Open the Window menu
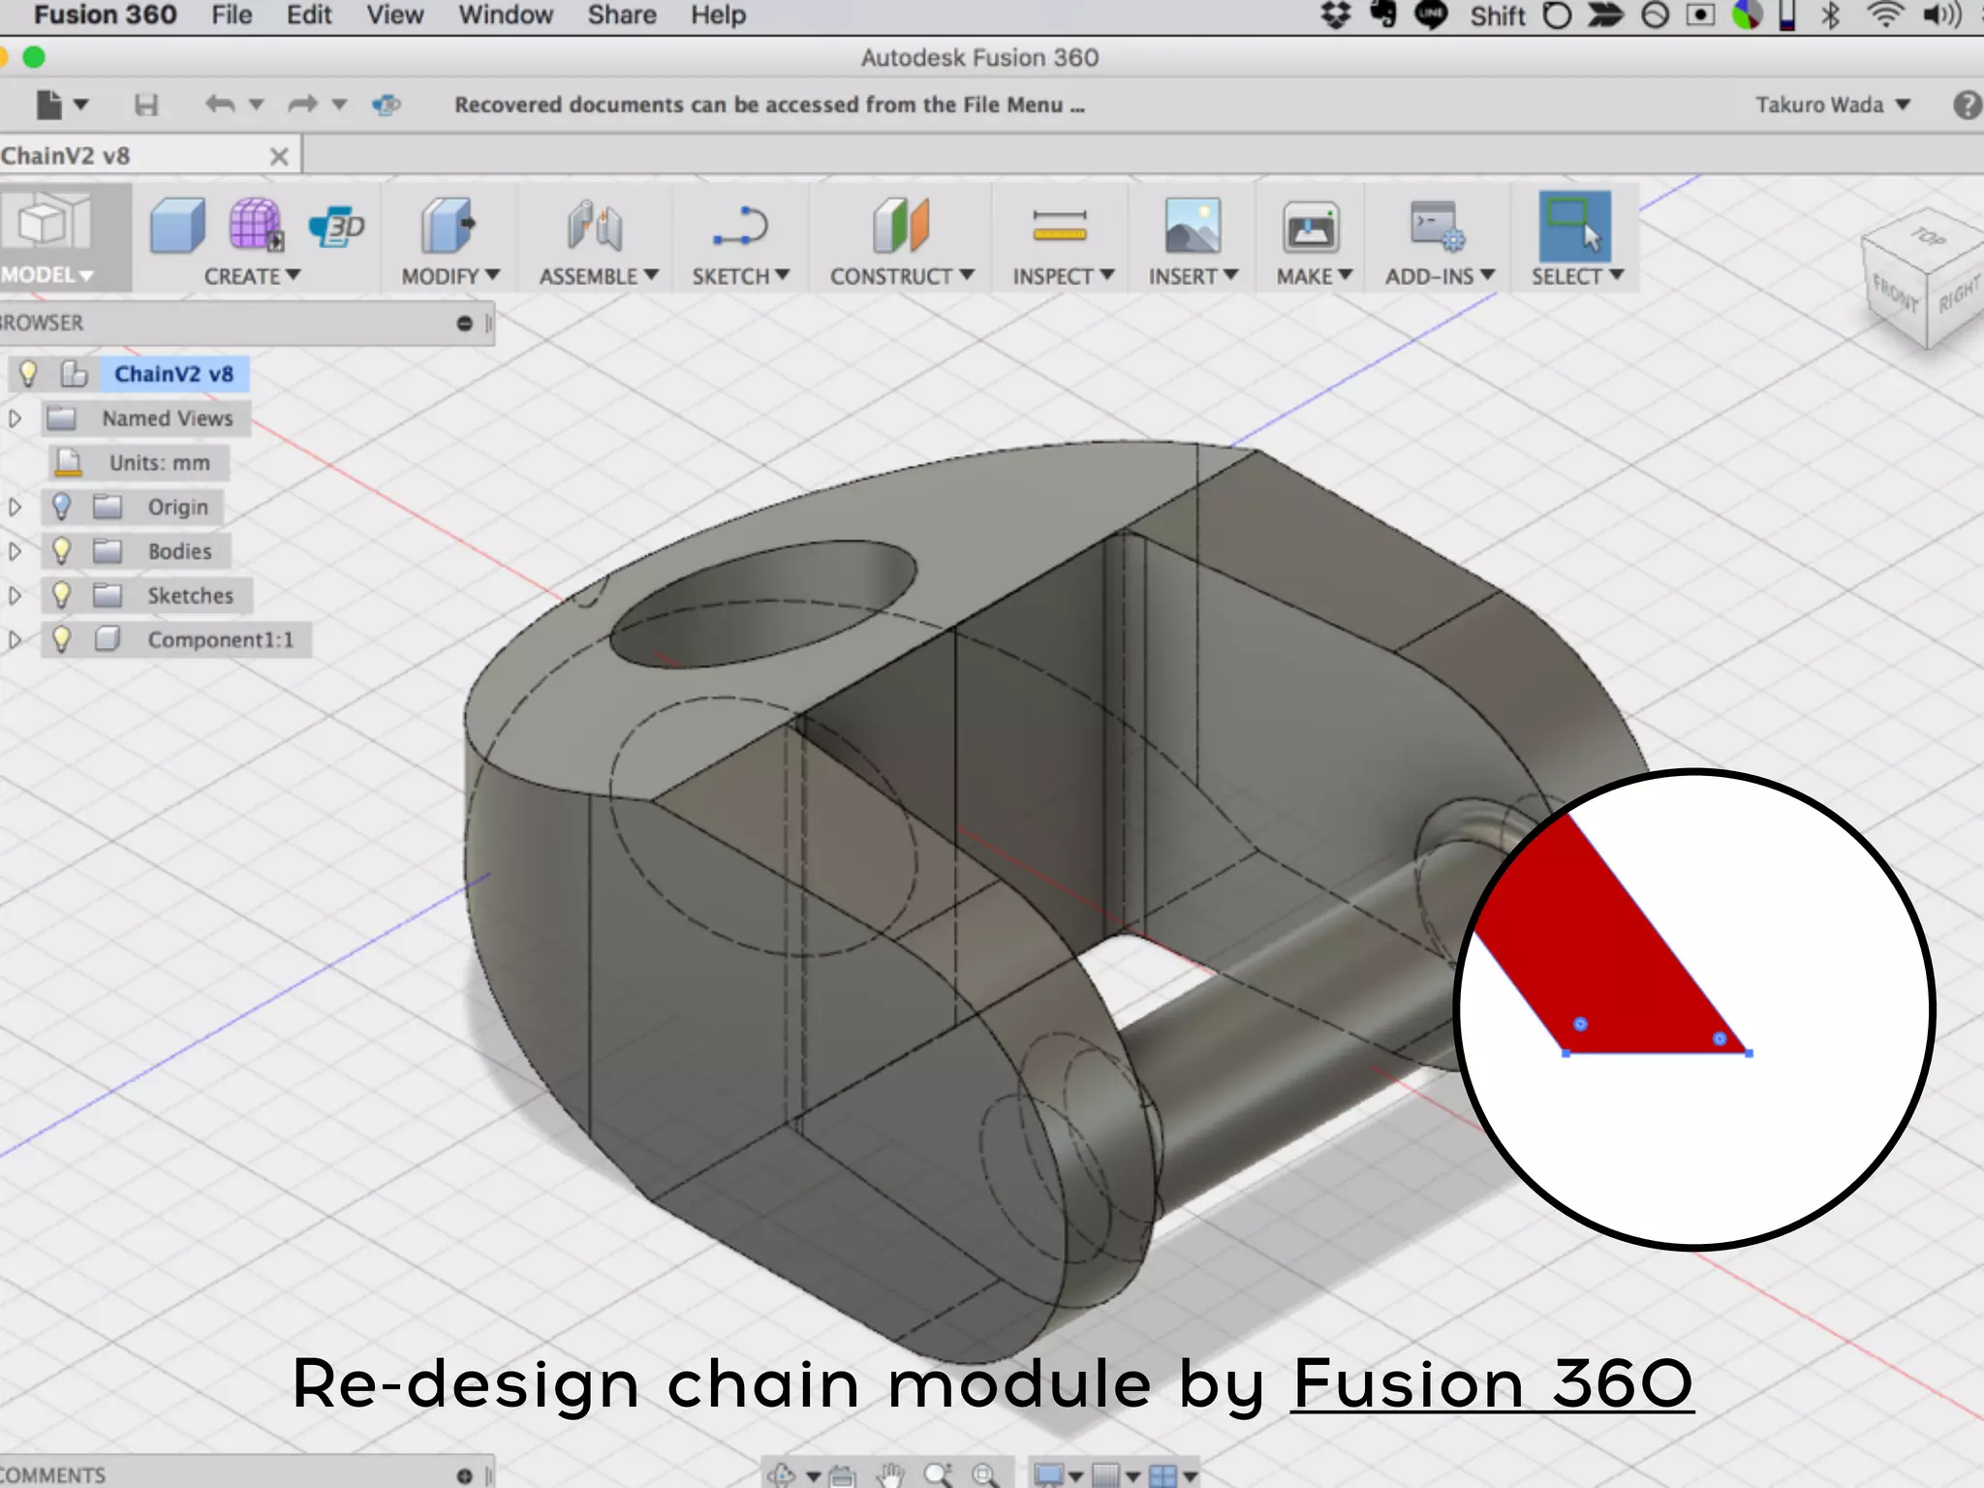 click(x=506, y=15)
